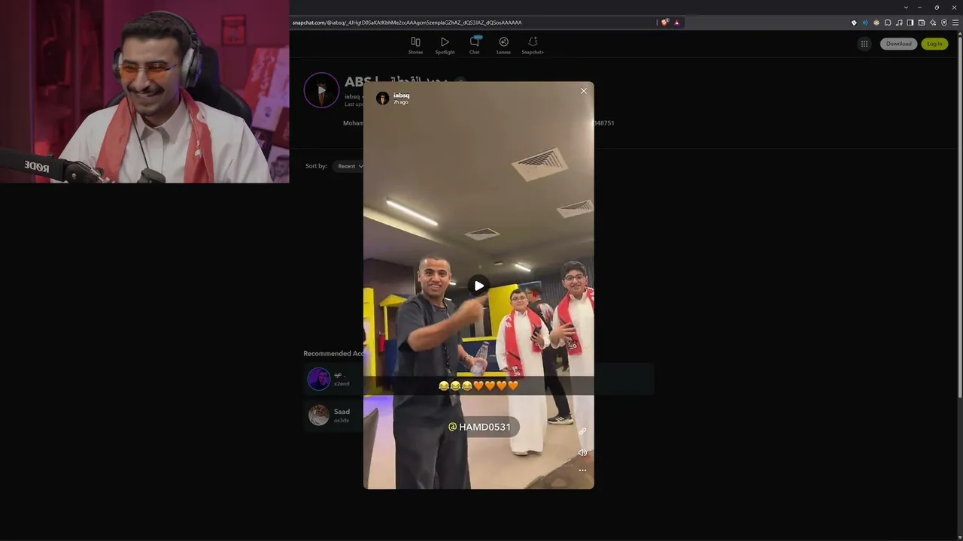The height and width of the screenshot is (541, 963).
Task: Open the Lenses tab
Action: pos(503,45)
